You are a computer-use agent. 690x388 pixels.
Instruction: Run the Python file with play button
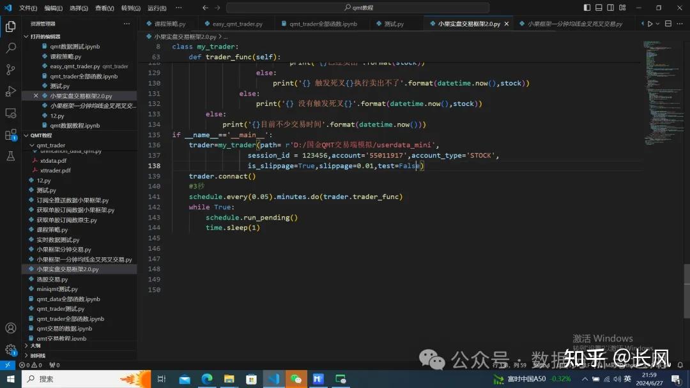[650, 24]
